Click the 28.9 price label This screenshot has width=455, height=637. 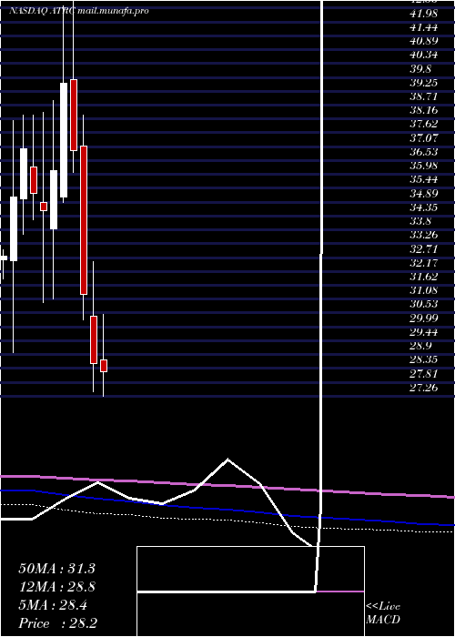coord(420,346)
